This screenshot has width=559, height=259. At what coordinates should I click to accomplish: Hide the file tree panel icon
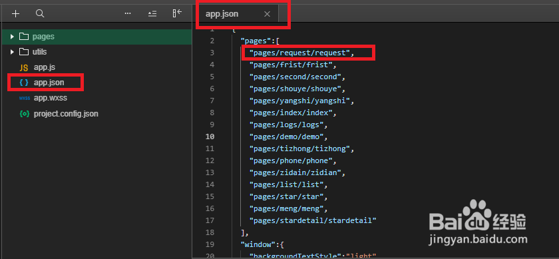tap(177, 13)
